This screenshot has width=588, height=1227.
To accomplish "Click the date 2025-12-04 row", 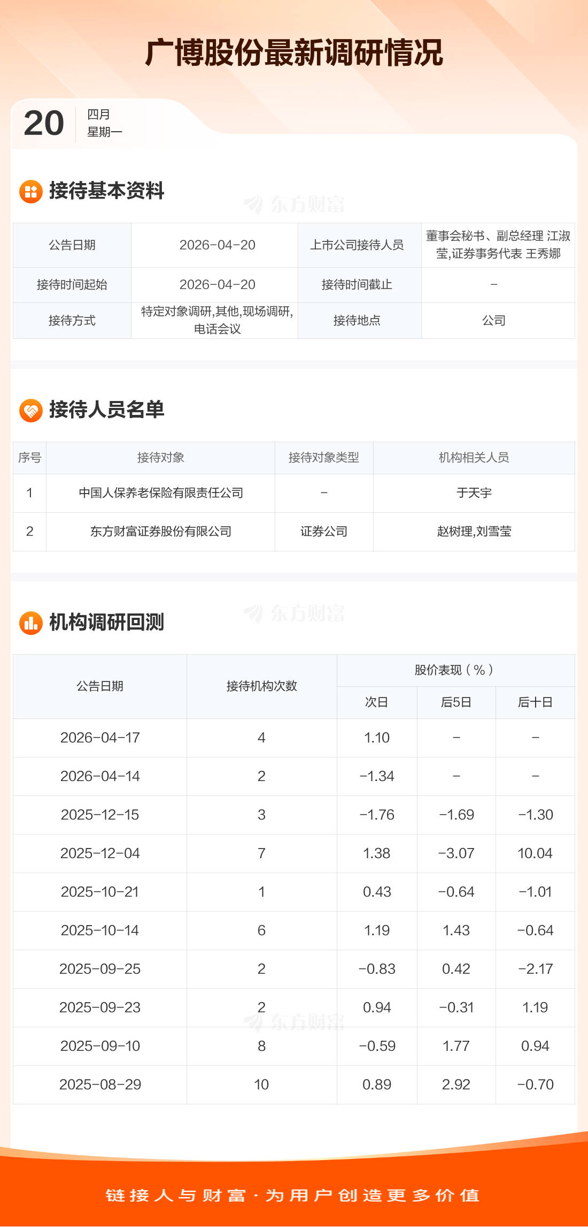I will [x=294, y=853].
